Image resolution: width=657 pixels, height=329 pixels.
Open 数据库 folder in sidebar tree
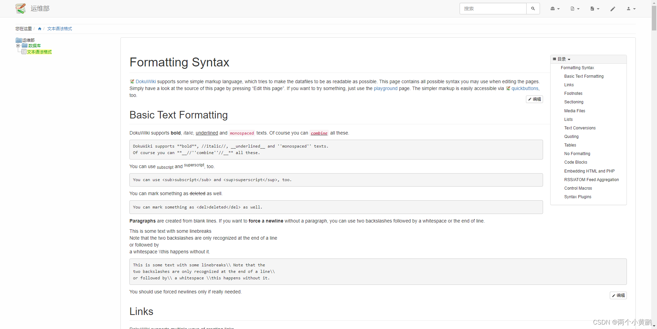pyautogui.click(x=34, y=46)
